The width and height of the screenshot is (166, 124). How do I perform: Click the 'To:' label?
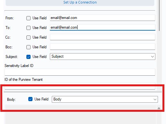[8, 28]
